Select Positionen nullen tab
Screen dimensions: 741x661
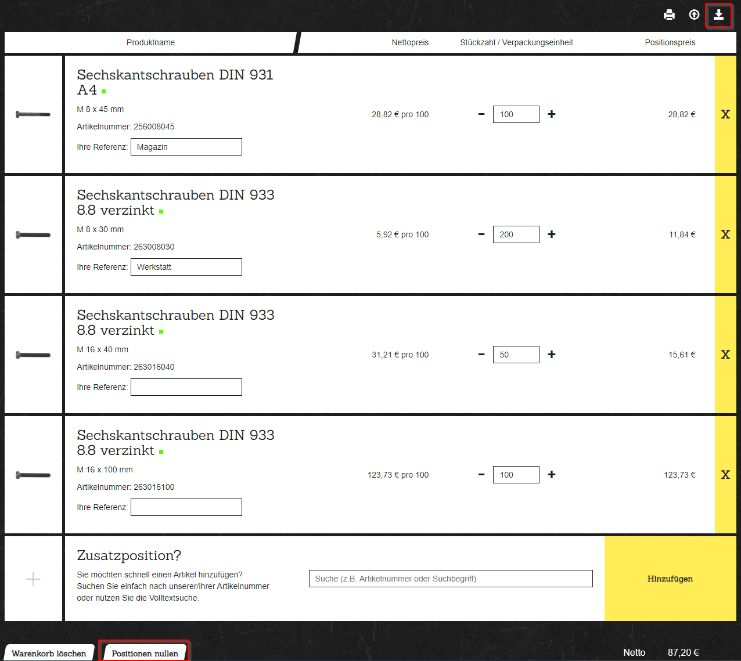pyautogui.click(x=145, y=653)
